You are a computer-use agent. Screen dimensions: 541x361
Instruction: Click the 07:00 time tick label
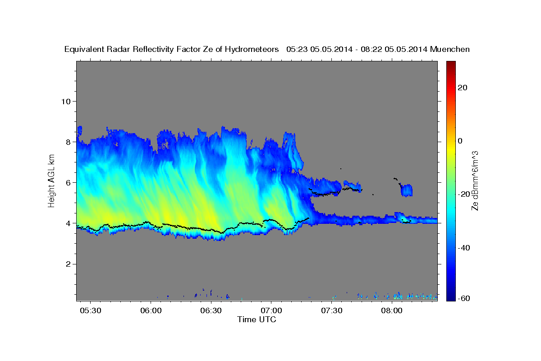click(271, 311)
